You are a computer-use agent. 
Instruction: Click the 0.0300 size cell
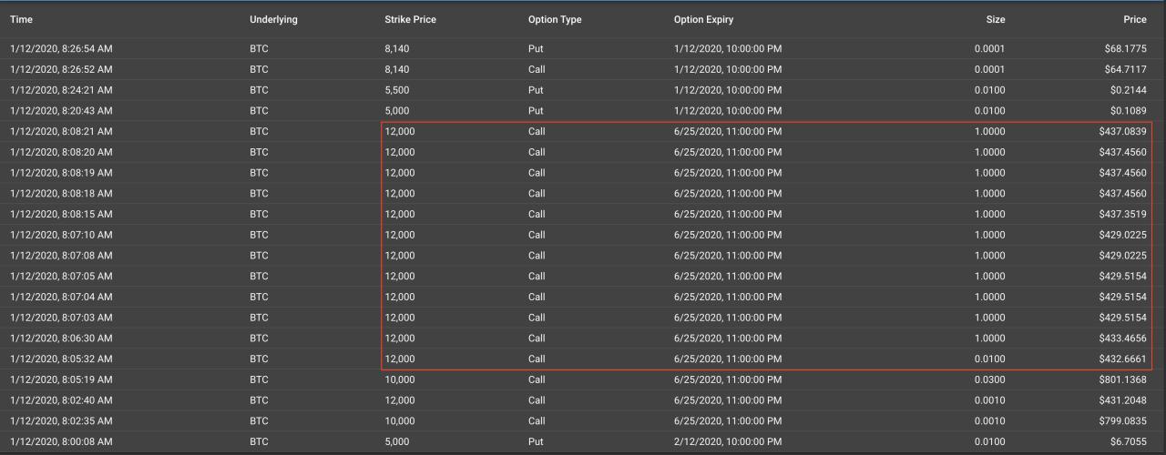click(x=990, y=379)
